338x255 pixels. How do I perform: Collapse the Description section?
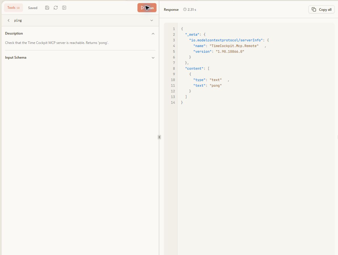(153, 34)
